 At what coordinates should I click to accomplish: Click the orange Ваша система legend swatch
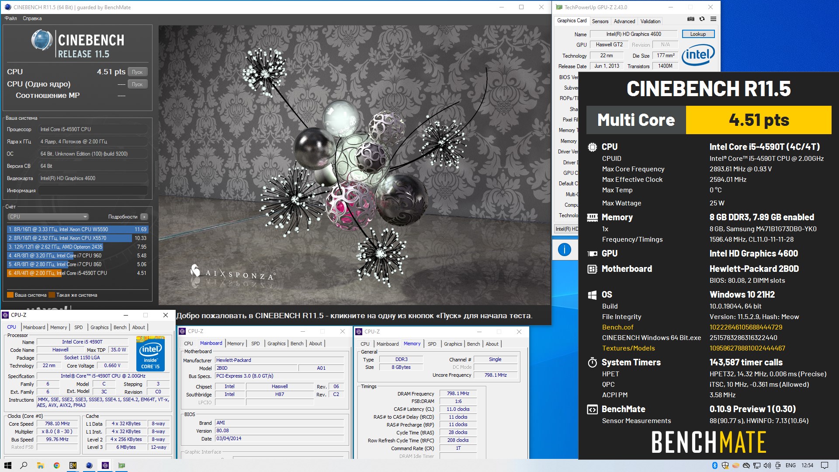[10, 295]
